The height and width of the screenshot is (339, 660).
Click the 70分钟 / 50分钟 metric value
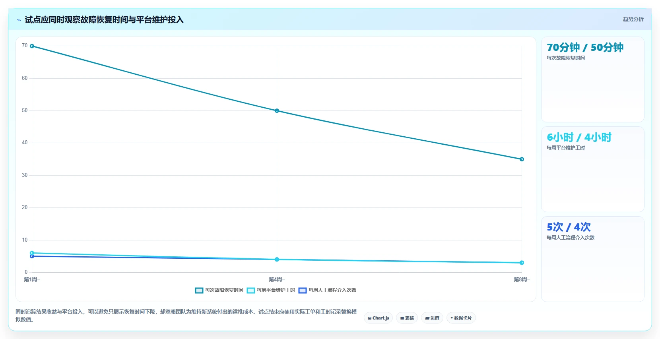585,48
